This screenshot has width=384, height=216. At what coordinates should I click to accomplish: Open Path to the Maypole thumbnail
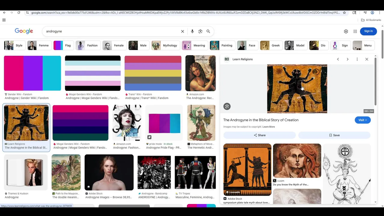point(66,172)
